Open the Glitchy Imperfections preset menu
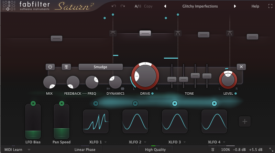 click(200, 6)
